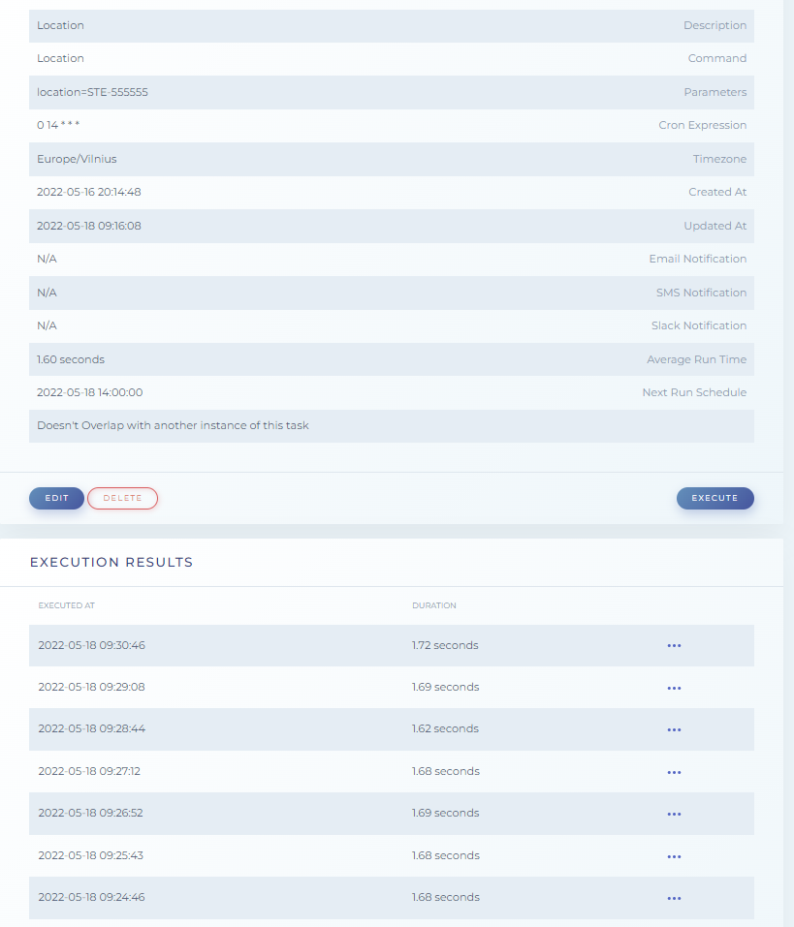
Task: Sort results by EXECUTED AT column
Action: (x=66, y=604)
